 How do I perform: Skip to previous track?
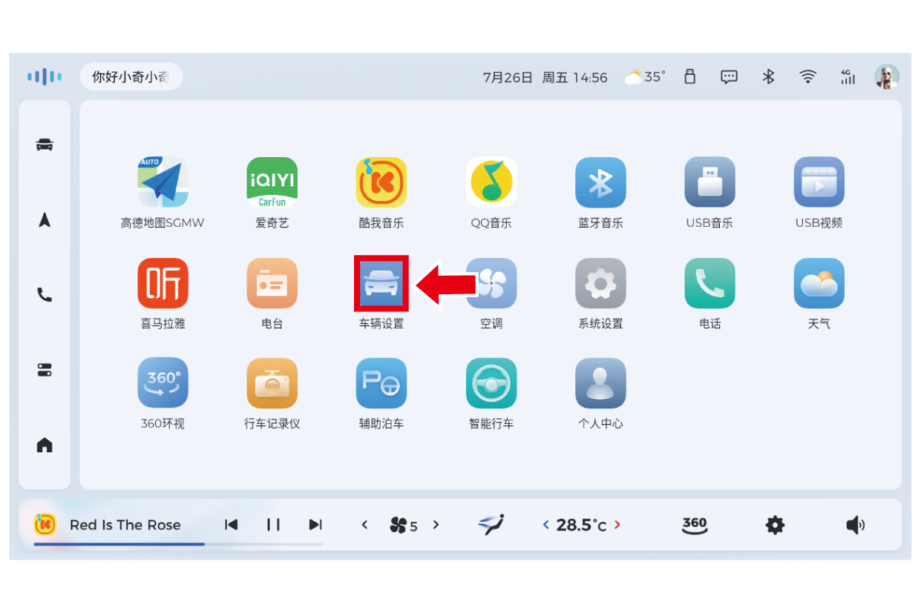232,525
